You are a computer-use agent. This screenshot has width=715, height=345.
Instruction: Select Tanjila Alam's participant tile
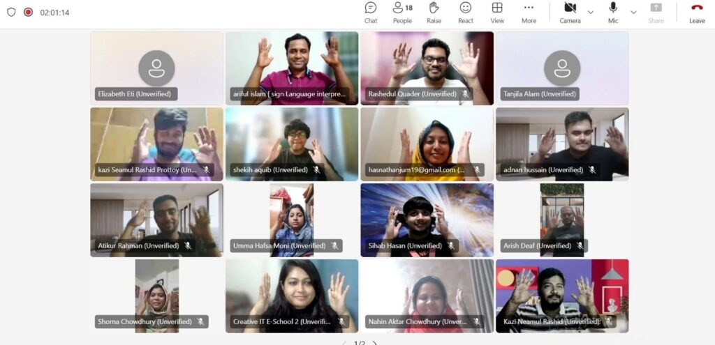562,68
